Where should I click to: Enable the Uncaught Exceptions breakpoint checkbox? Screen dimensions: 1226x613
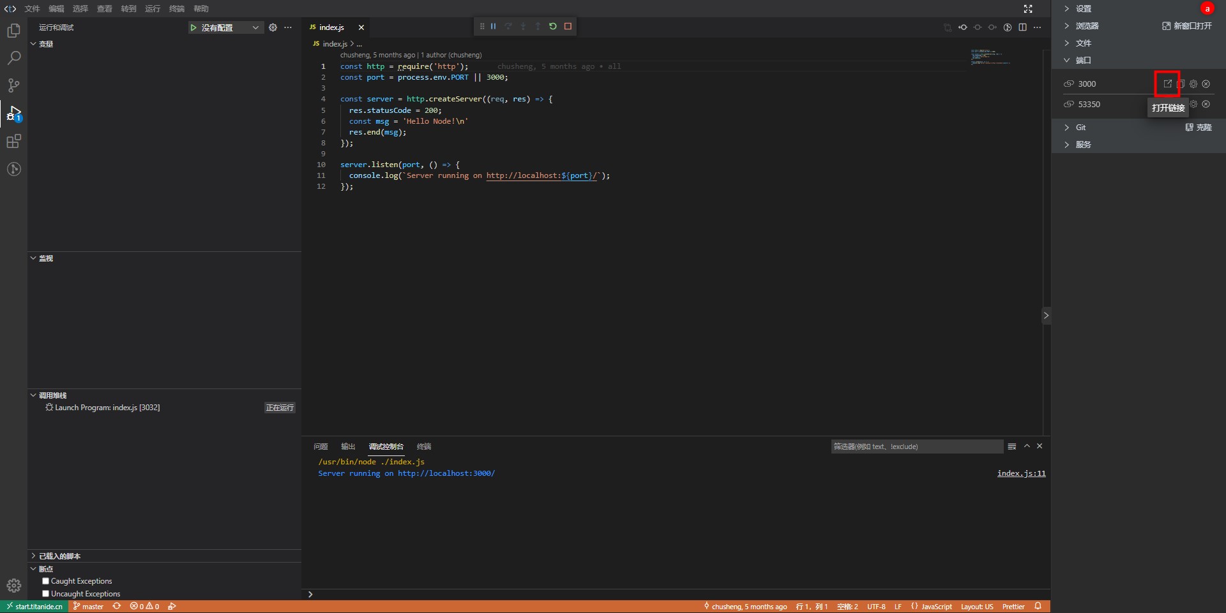pyautogui.click(x=46, y=594)
